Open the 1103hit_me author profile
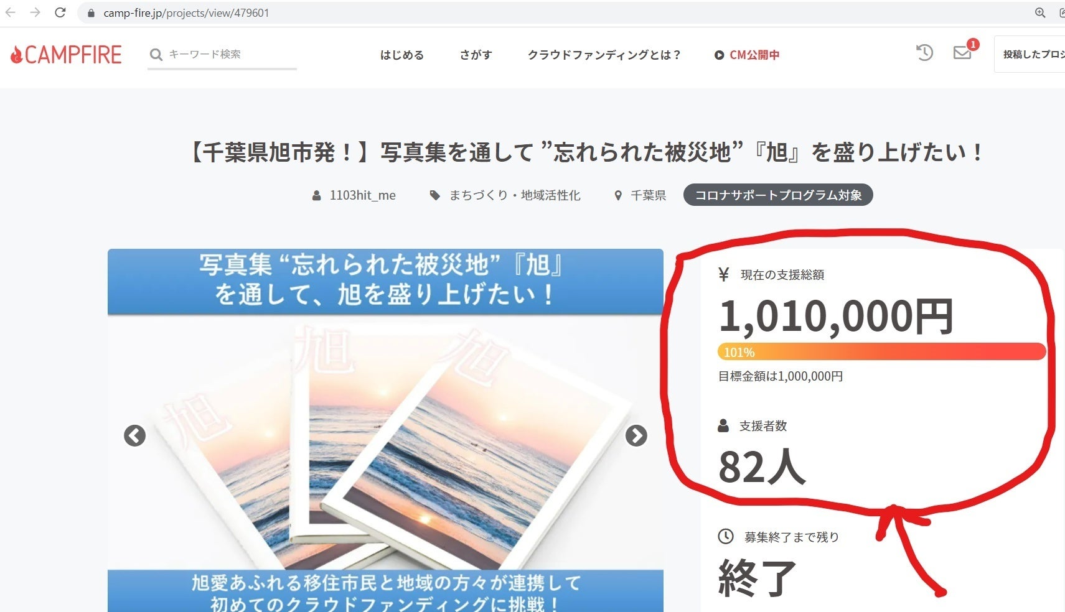 pyautogui.click(x=362, y=195)
